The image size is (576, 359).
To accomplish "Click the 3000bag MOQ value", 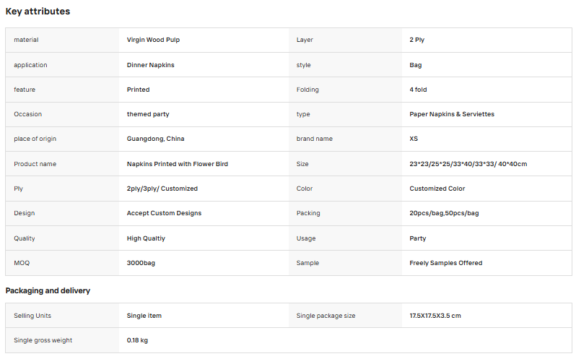I will click(x=141, y=263).
